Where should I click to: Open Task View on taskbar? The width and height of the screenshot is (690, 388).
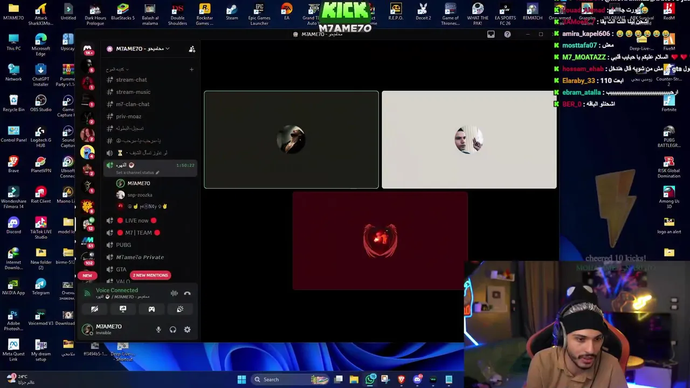[339, 379]
